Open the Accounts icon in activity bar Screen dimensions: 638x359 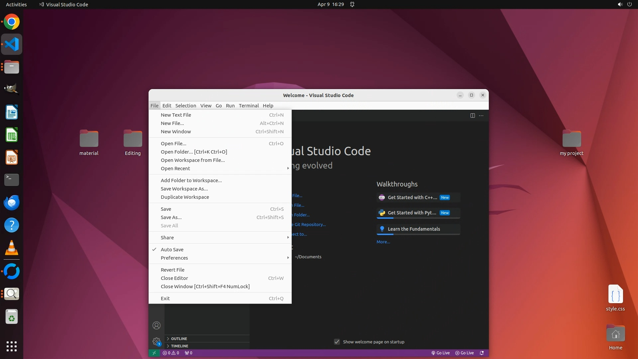(157, 325)
